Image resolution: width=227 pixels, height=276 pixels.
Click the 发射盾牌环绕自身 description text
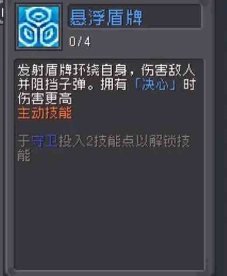pyautogui.click(x=72, y=70)
